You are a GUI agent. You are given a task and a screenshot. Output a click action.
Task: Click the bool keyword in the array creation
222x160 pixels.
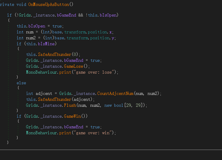pyautogui.click(x=119, y=105)
